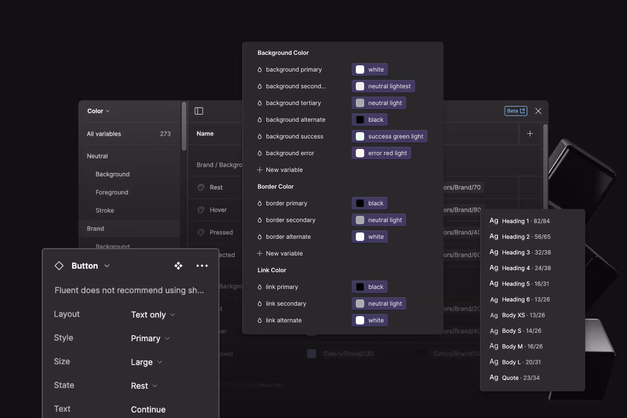Image resolution: width=627 pixels, height=418 pixels.
Task: Open the Color collection dropdown
Action: coord(99,111)
